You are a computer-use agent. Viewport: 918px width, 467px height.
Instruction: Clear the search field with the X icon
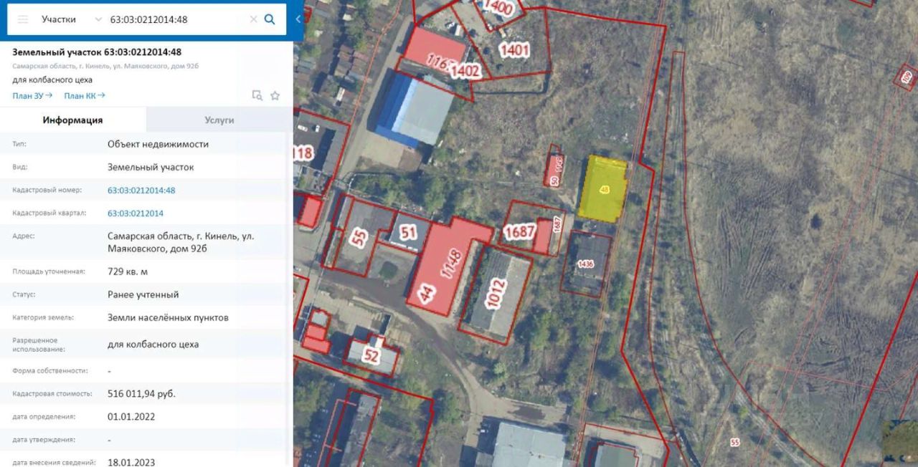(253, 19)
